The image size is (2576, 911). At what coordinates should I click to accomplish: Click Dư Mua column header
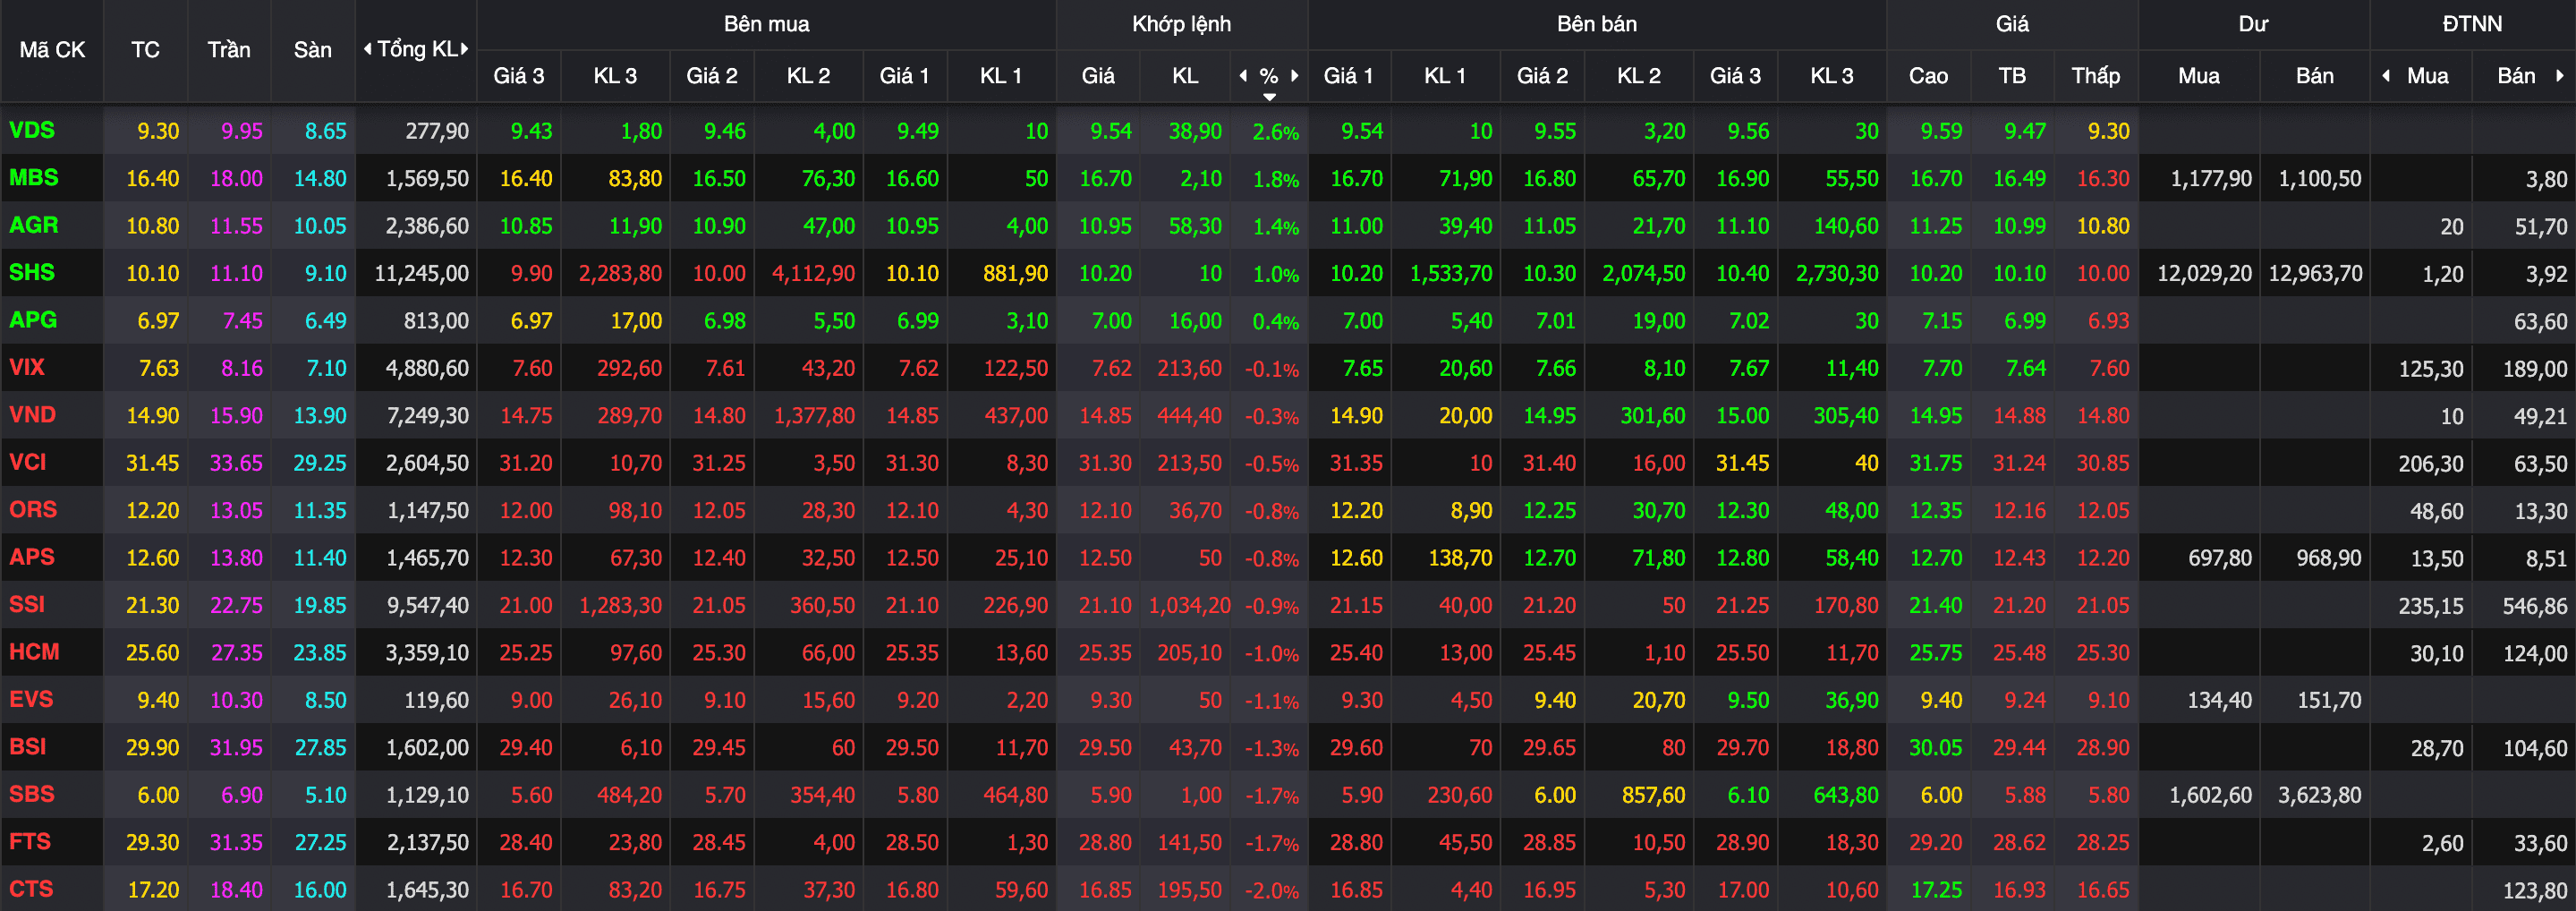click(2198, 76)
